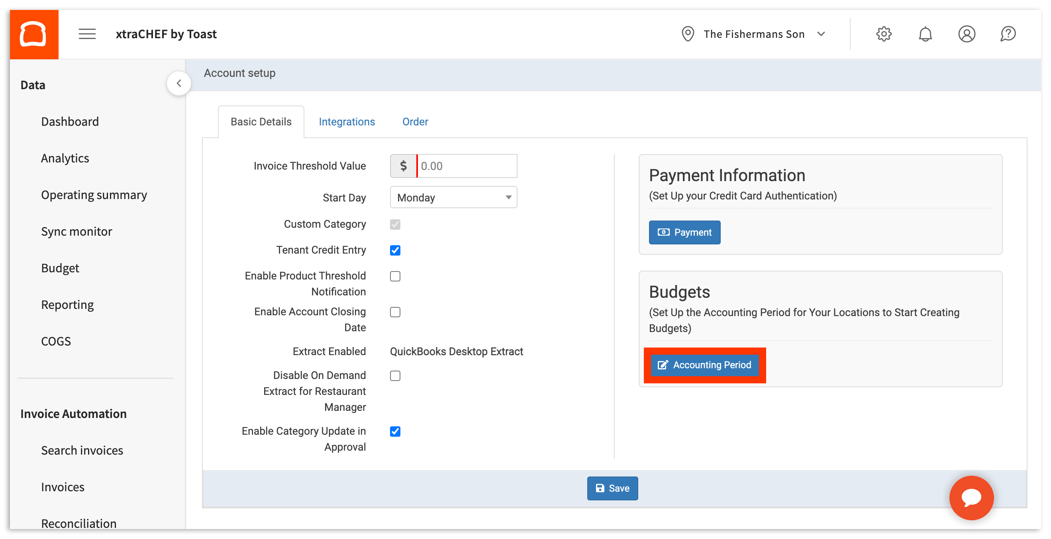Image resolution: width=1051 pixels, height=539 pixels.
Task: Switch to the Order tab
Action: coord(415,121)
